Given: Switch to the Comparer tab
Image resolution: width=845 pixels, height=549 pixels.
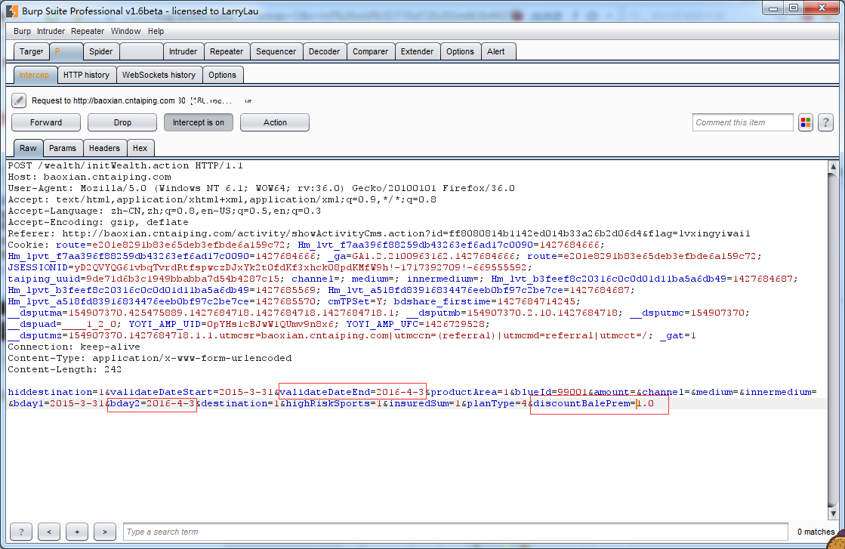Looking at the screenshot, I should (370, 51).
